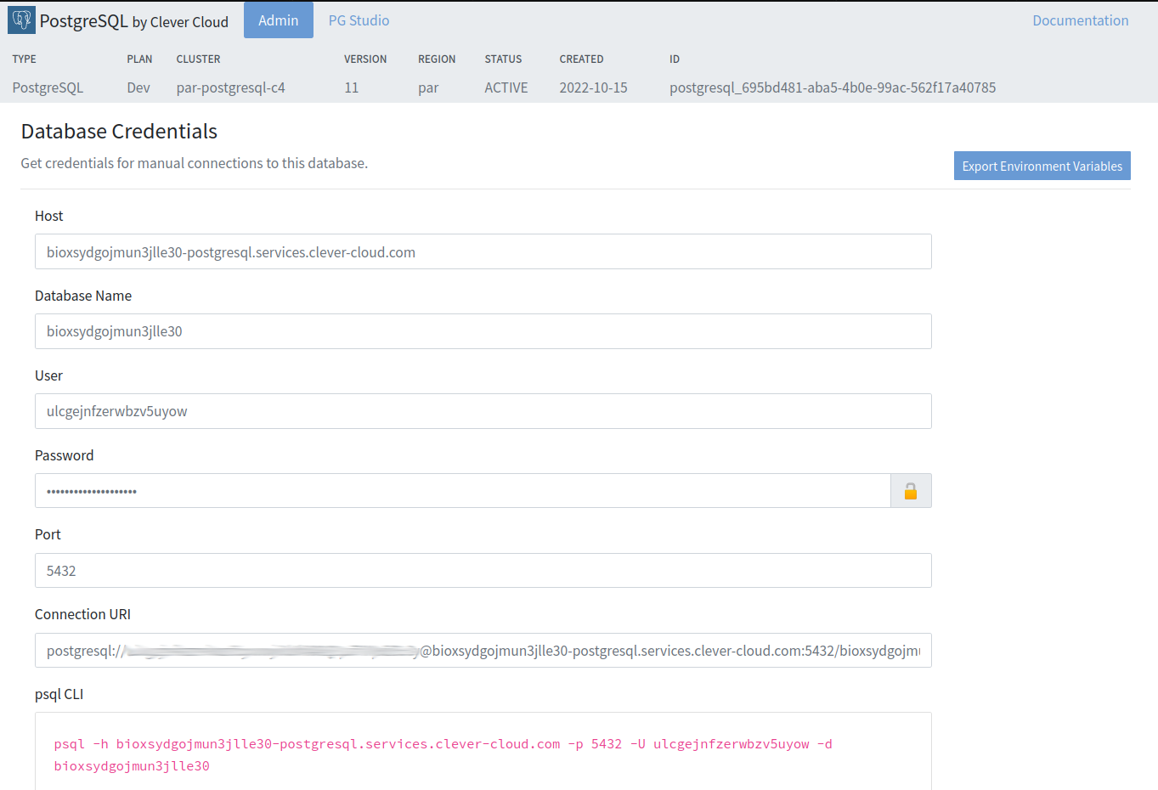Click the psql CLI label
The image size is (1158, 790).
tap(59, 694)
